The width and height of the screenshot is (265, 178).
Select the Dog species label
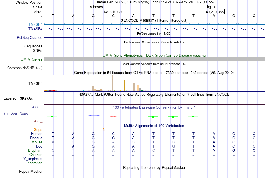pos(39,146)
